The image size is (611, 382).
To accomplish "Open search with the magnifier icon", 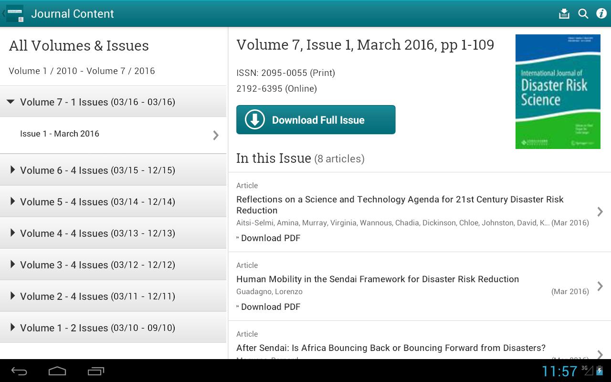I will (x=583, y=13).
